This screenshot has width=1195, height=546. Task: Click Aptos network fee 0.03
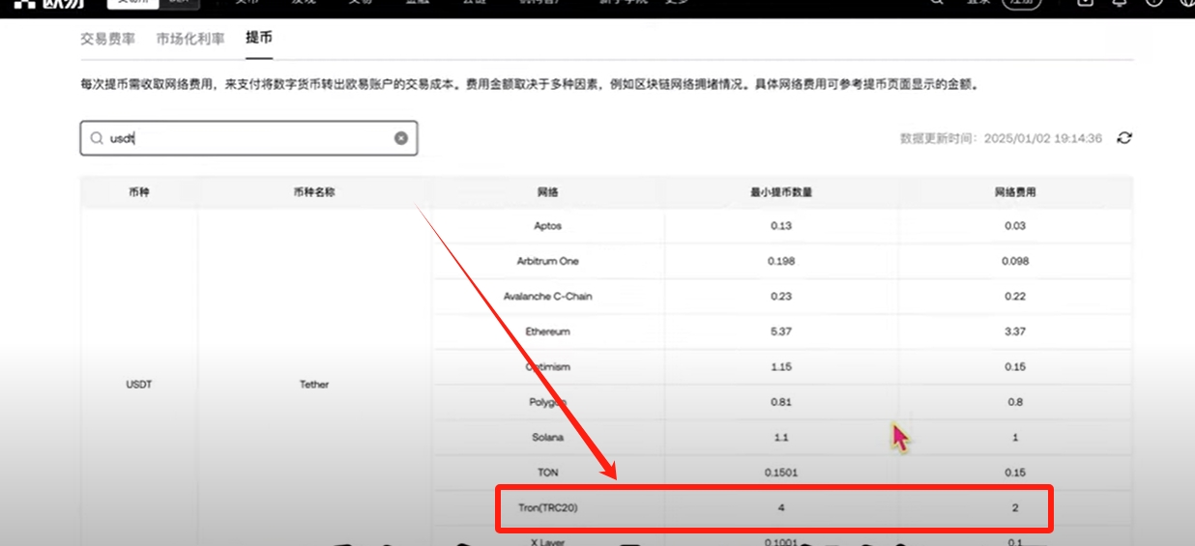[1015, 226]
